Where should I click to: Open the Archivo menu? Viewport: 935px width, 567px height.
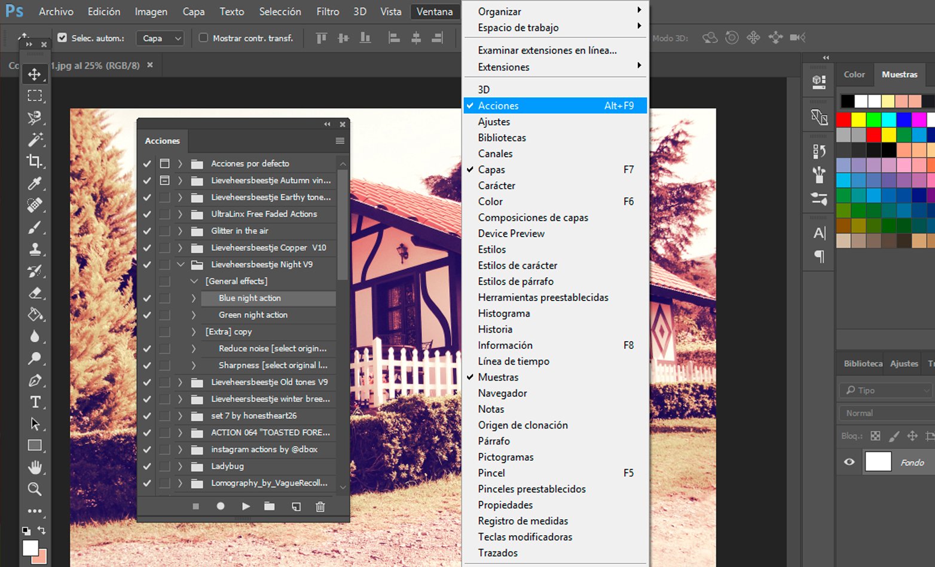[x=56, y=11]
